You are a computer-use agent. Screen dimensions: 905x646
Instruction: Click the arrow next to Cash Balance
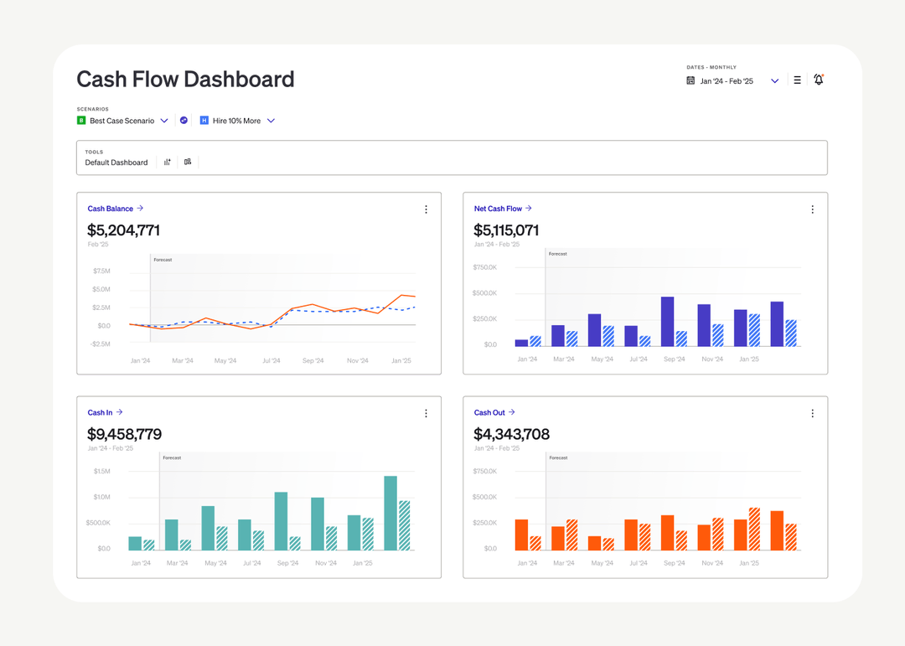[140, 209]
